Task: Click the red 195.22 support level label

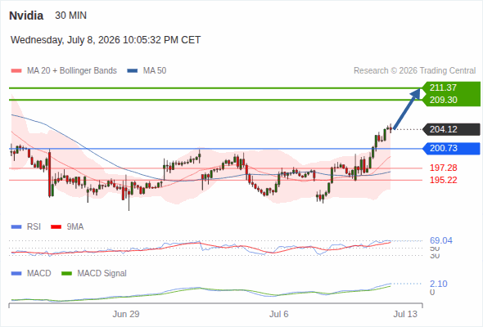Action: 443,181
